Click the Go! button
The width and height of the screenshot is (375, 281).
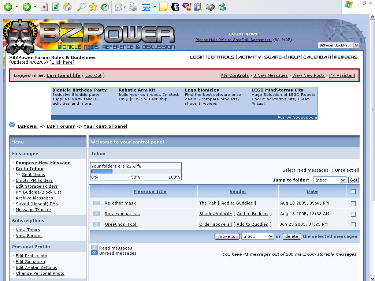[353, 180]
